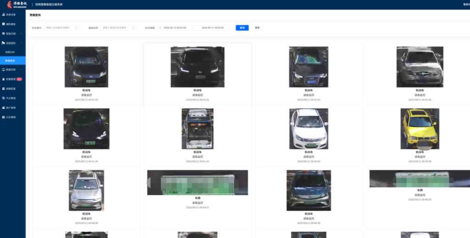Click the 用户管理 sidebar icon
The height and width of the screenshot is (238, 470).
click(4, 108)
